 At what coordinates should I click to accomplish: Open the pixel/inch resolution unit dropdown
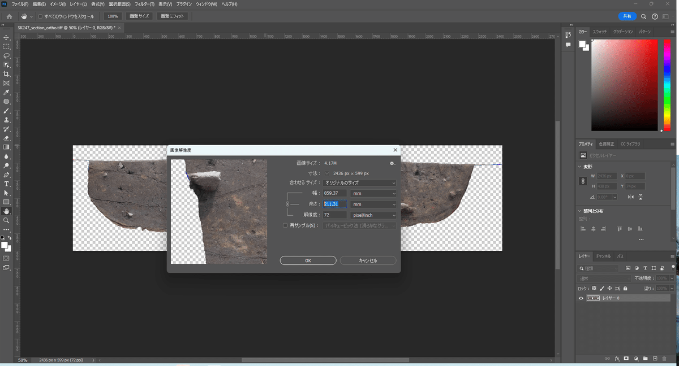(373, 215)
